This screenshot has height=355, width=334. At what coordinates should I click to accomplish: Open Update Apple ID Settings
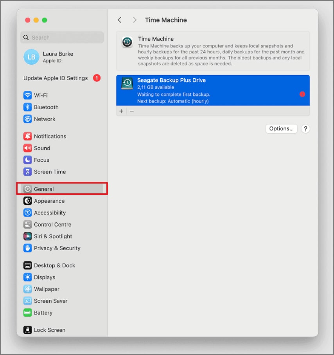point(56,78)
